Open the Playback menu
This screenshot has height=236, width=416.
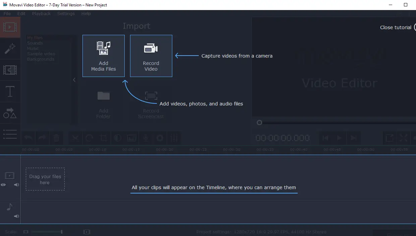click(x=42, y=13)
